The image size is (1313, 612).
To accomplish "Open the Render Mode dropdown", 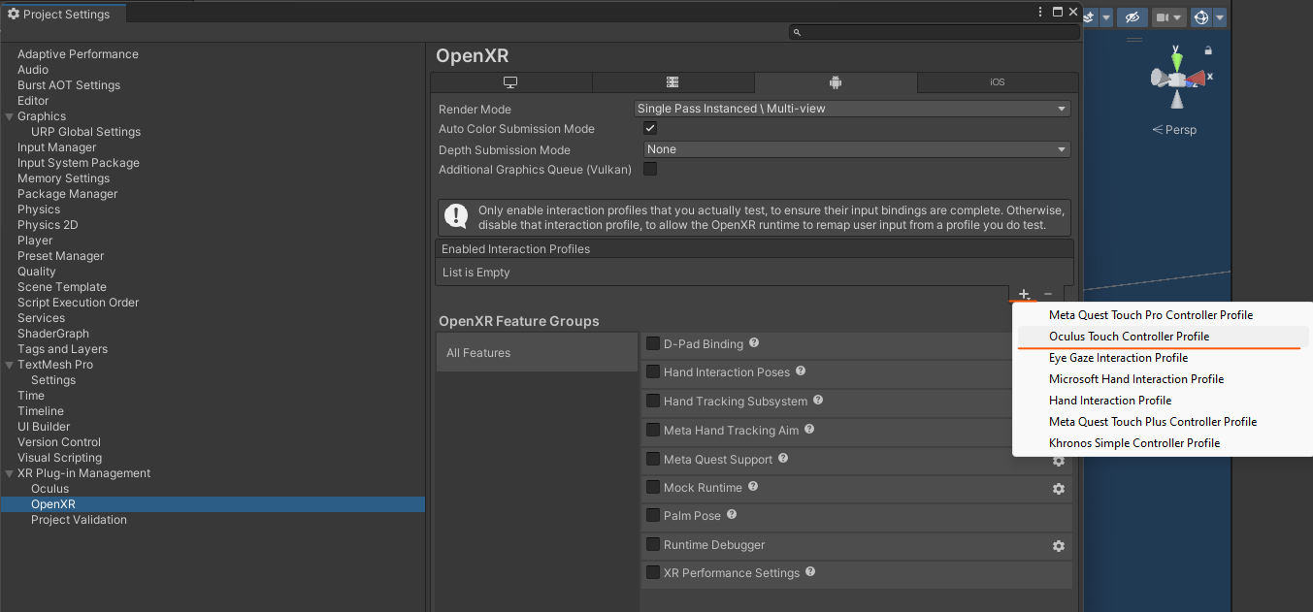I will (852, 109).
